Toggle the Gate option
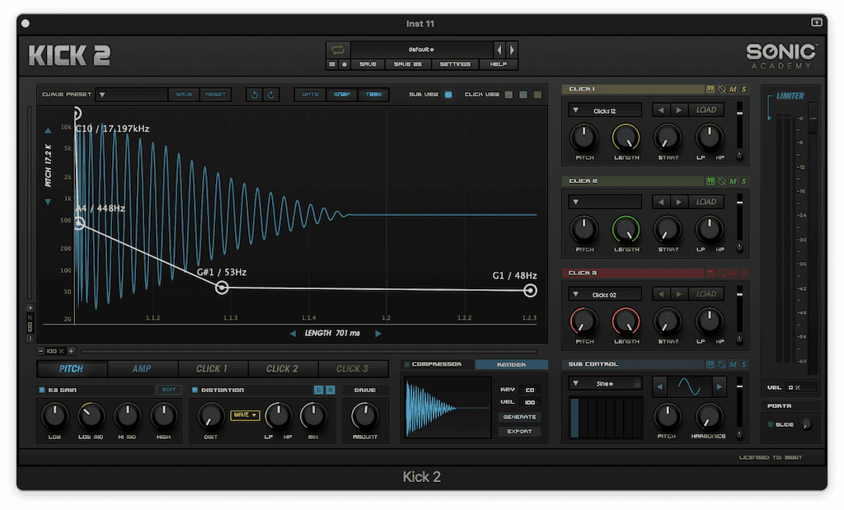The height and width of the screenshot is (510, 844). click(310, 95)
